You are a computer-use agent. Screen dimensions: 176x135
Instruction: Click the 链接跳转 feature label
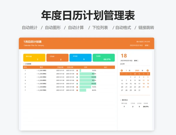(x=146, y=28)
